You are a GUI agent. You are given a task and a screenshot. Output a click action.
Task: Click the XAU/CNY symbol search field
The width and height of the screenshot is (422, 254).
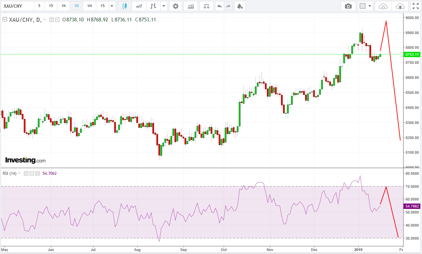point(17,6)
